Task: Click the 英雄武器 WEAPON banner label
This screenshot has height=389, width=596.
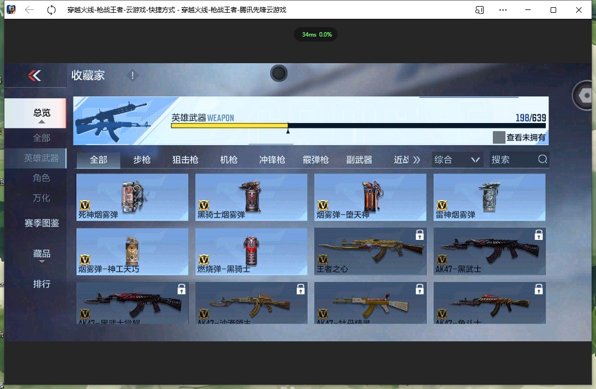Action: pyautogui.click(x=203, y=118)
